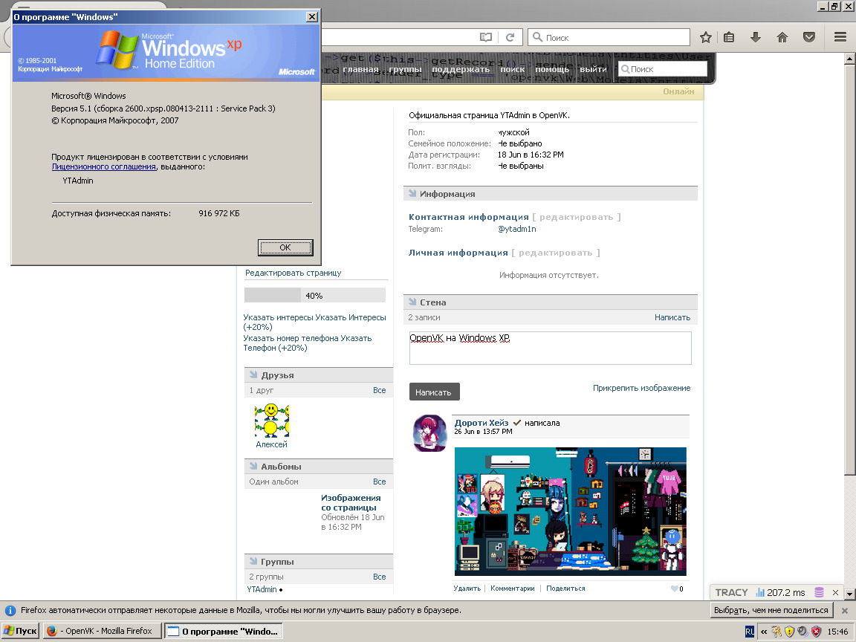Screen dimensions: 856x642
Task: Bookmark this page with the star icon
Action: pyautogui.click(x=705, y=37)
